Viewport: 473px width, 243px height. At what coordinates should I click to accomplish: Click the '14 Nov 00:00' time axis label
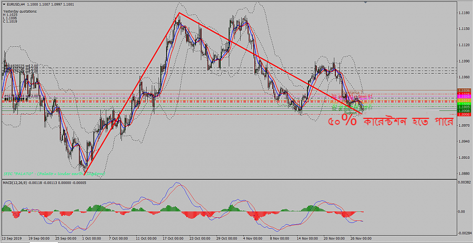click(x=306, y=238)
